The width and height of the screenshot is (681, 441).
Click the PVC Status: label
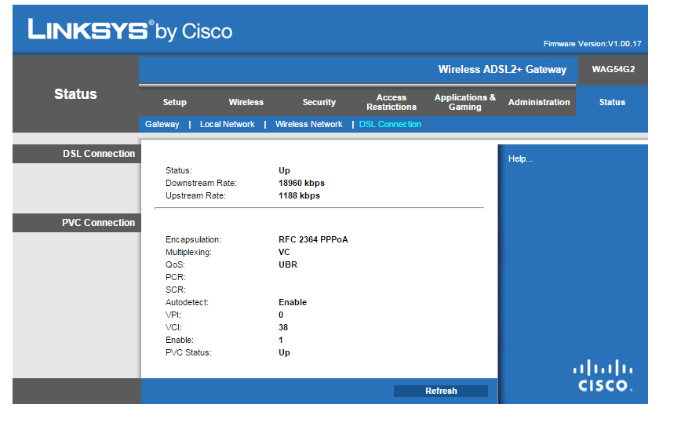188,353
